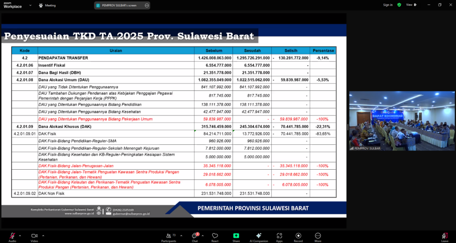Screen dimensions: 456x243
Task: Click code 4.2.01.09.01 cell
Action: pyautogui.click(x=25, y=134)
